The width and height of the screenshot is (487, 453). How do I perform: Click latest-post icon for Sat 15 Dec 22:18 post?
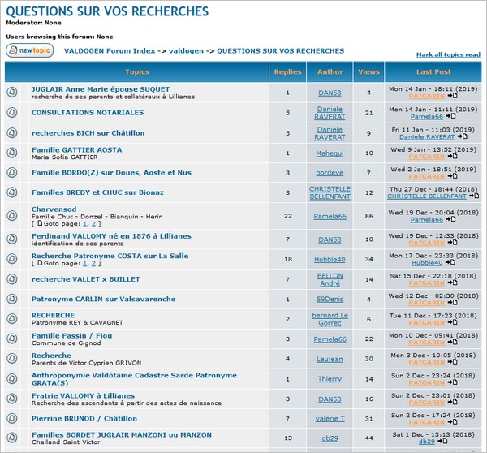point(452,283)
